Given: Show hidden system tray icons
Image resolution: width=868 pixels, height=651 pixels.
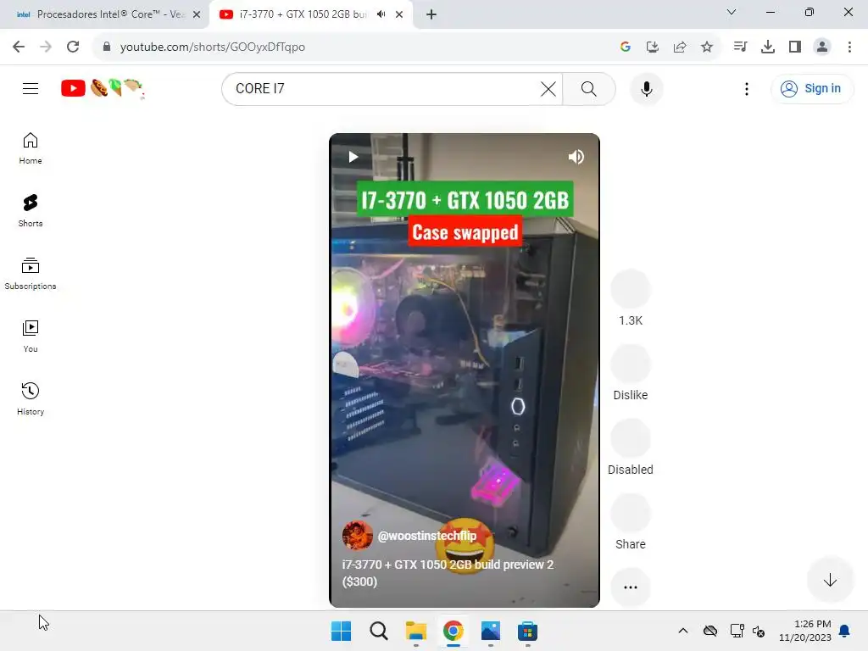Looking at the screenshot, I should [x=683, y=631].
